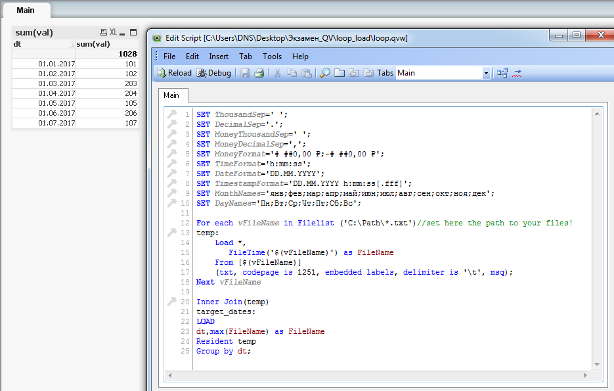Image resolution: width=614 pixels, height=391 pixels.
Task: Add a new script tab icon
Action: [340, 73]
